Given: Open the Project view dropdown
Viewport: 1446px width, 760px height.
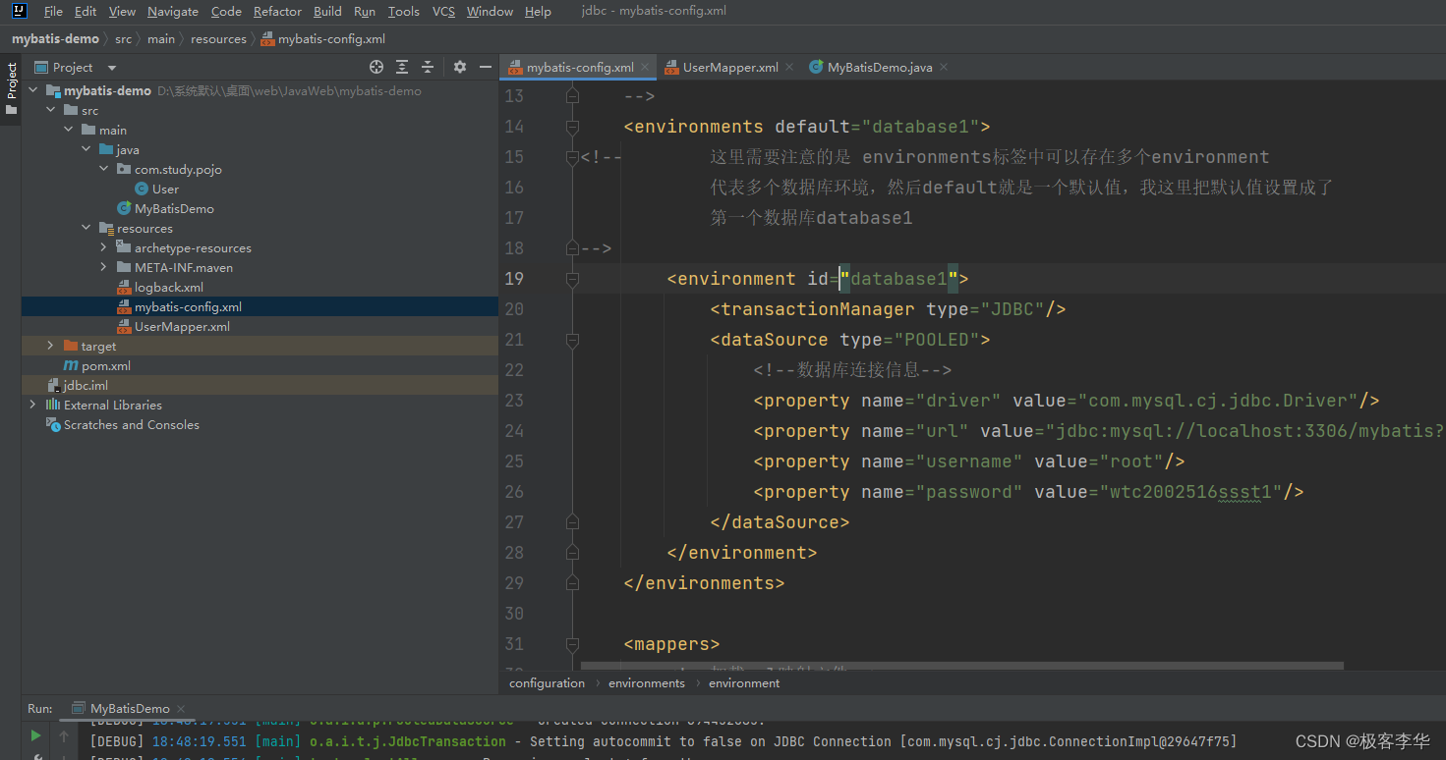Looking at the screenshot, I should [x=111, y=68].
